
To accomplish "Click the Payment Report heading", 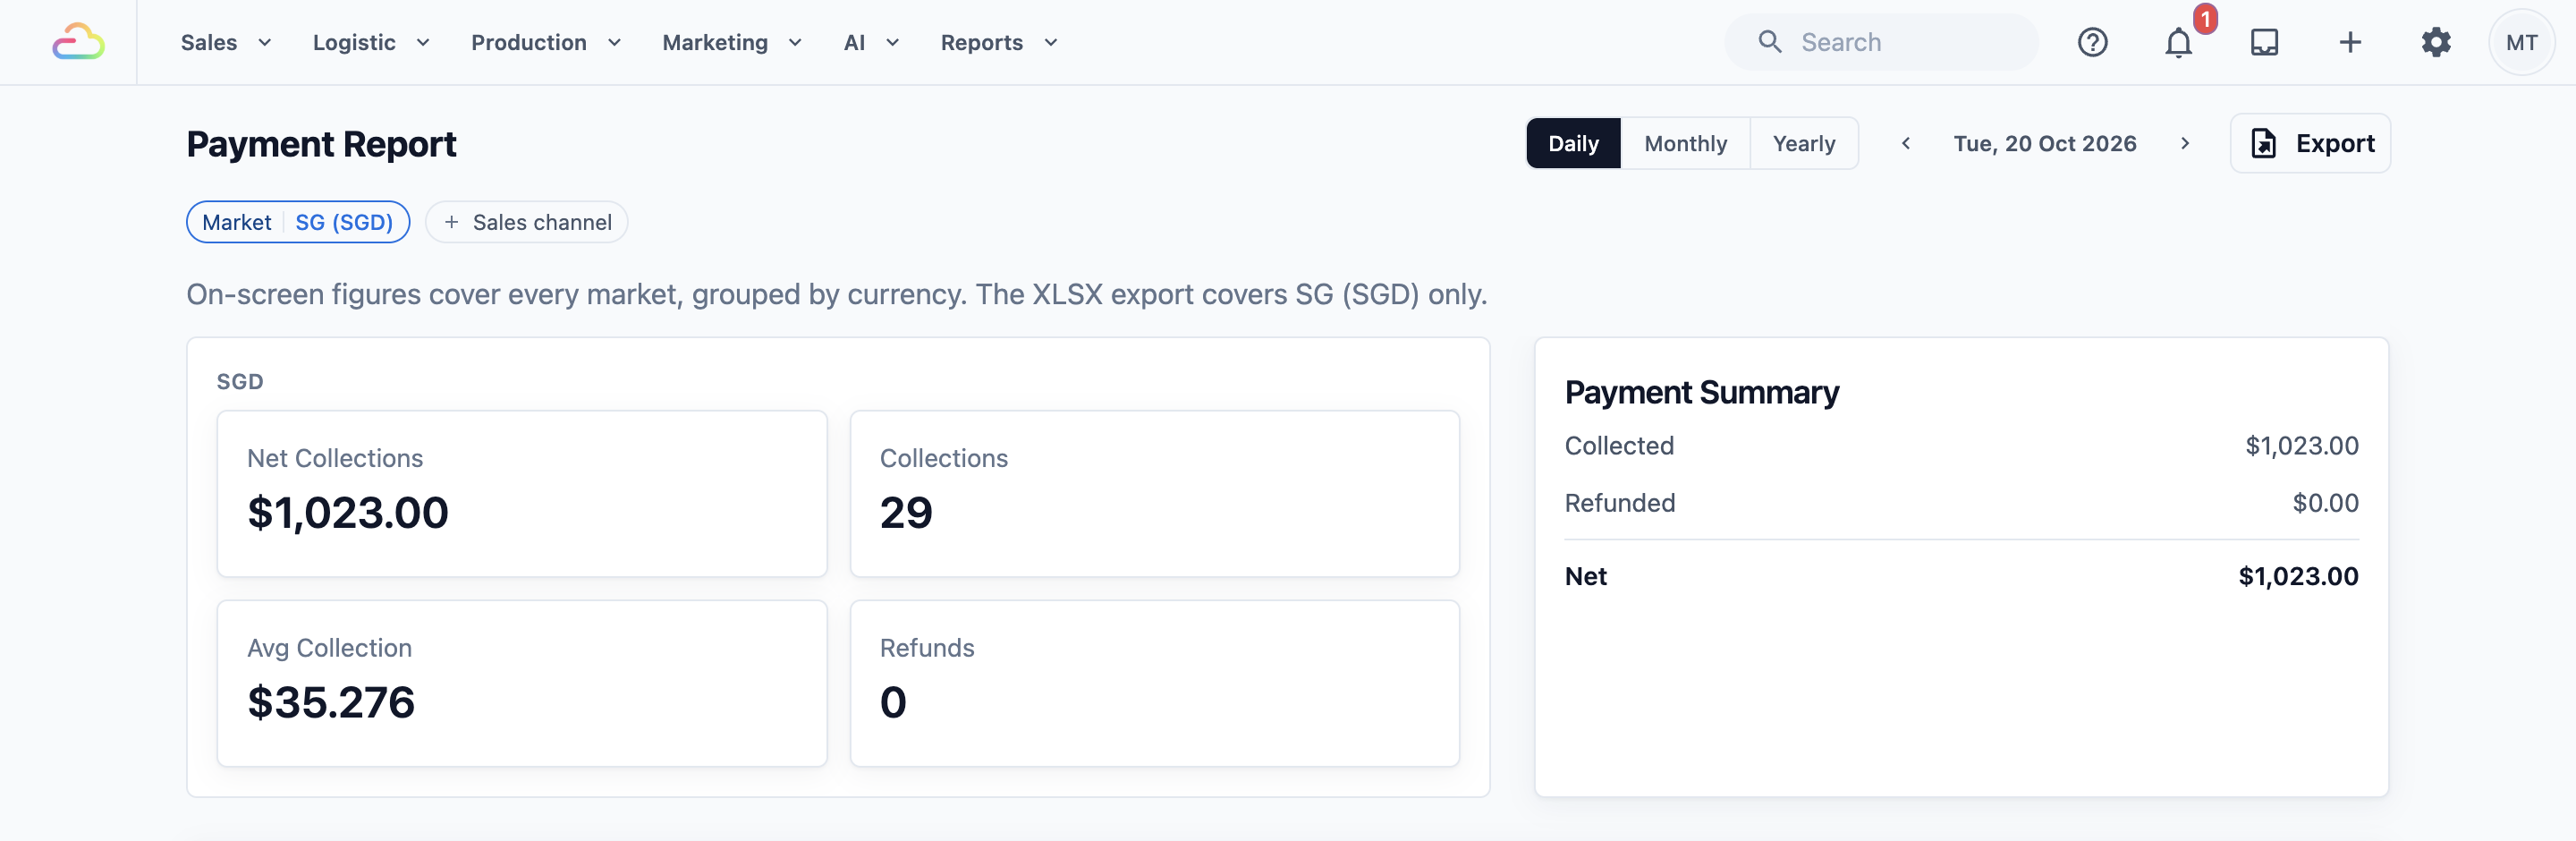I will (321, 144).
